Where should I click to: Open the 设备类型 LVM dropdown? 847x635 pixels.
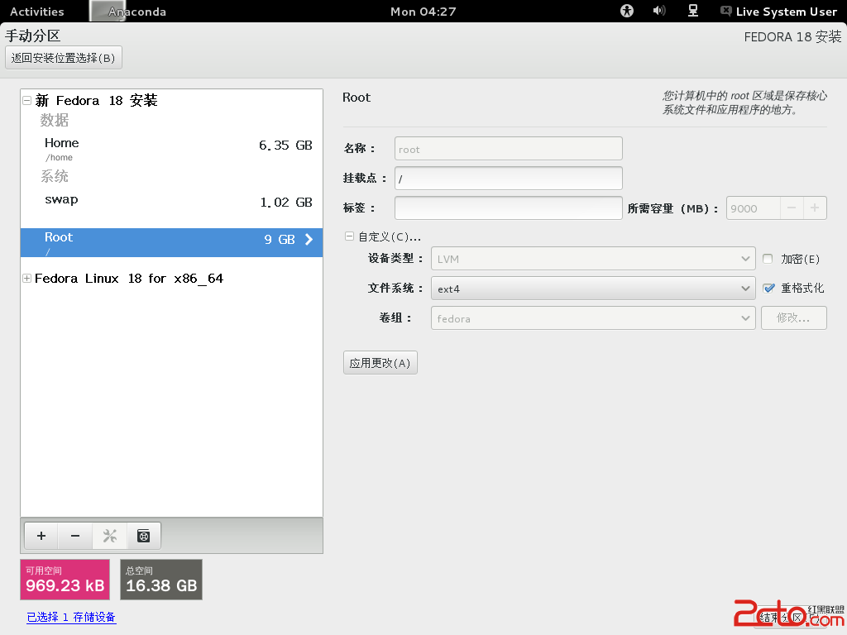click(x=592, y=259)
